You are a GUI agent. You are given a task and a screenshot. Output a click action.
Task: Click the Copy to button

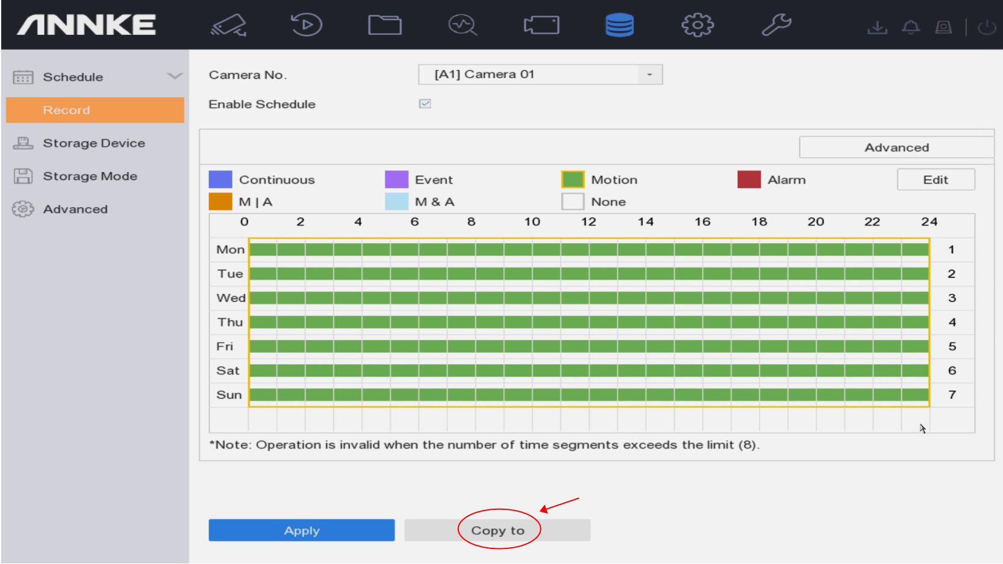[498, 530]
